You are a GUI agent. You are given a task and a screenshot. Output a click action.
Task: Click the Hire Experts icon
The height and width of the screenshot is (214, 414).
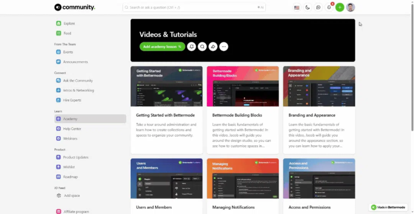58,100
